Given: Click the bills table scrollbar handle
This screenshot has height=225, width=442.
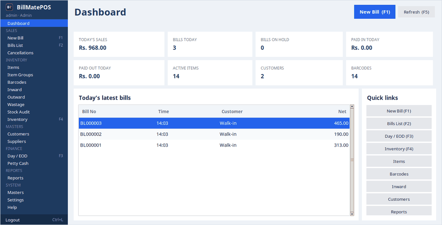Looking at the screenshot, I should (x=352, y=160).
